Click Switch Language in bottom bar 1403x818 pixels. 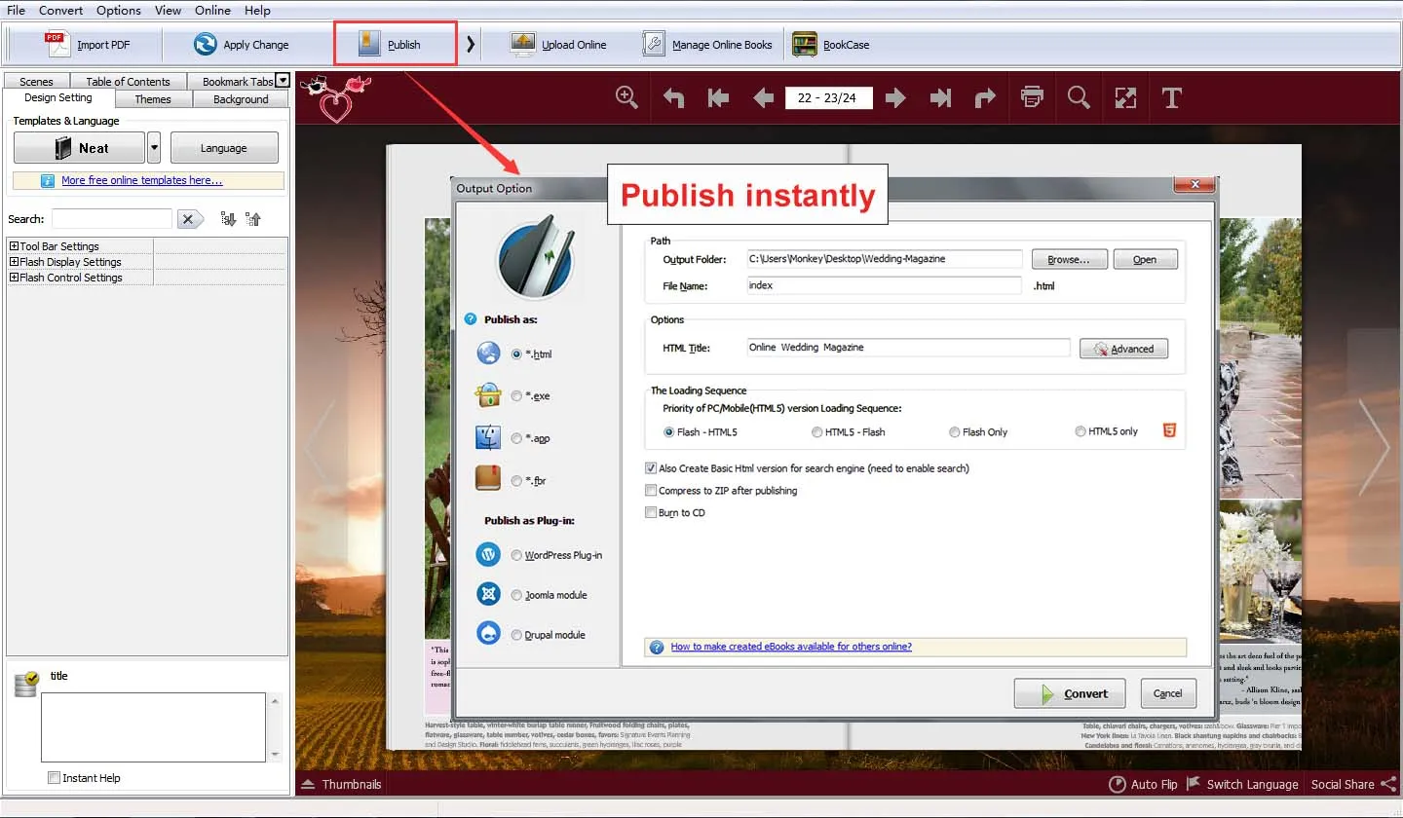[x=1242, y=784]
